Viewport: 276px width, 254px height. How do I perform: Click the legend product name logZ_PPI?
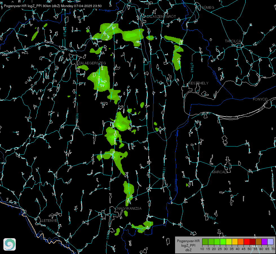188,246
